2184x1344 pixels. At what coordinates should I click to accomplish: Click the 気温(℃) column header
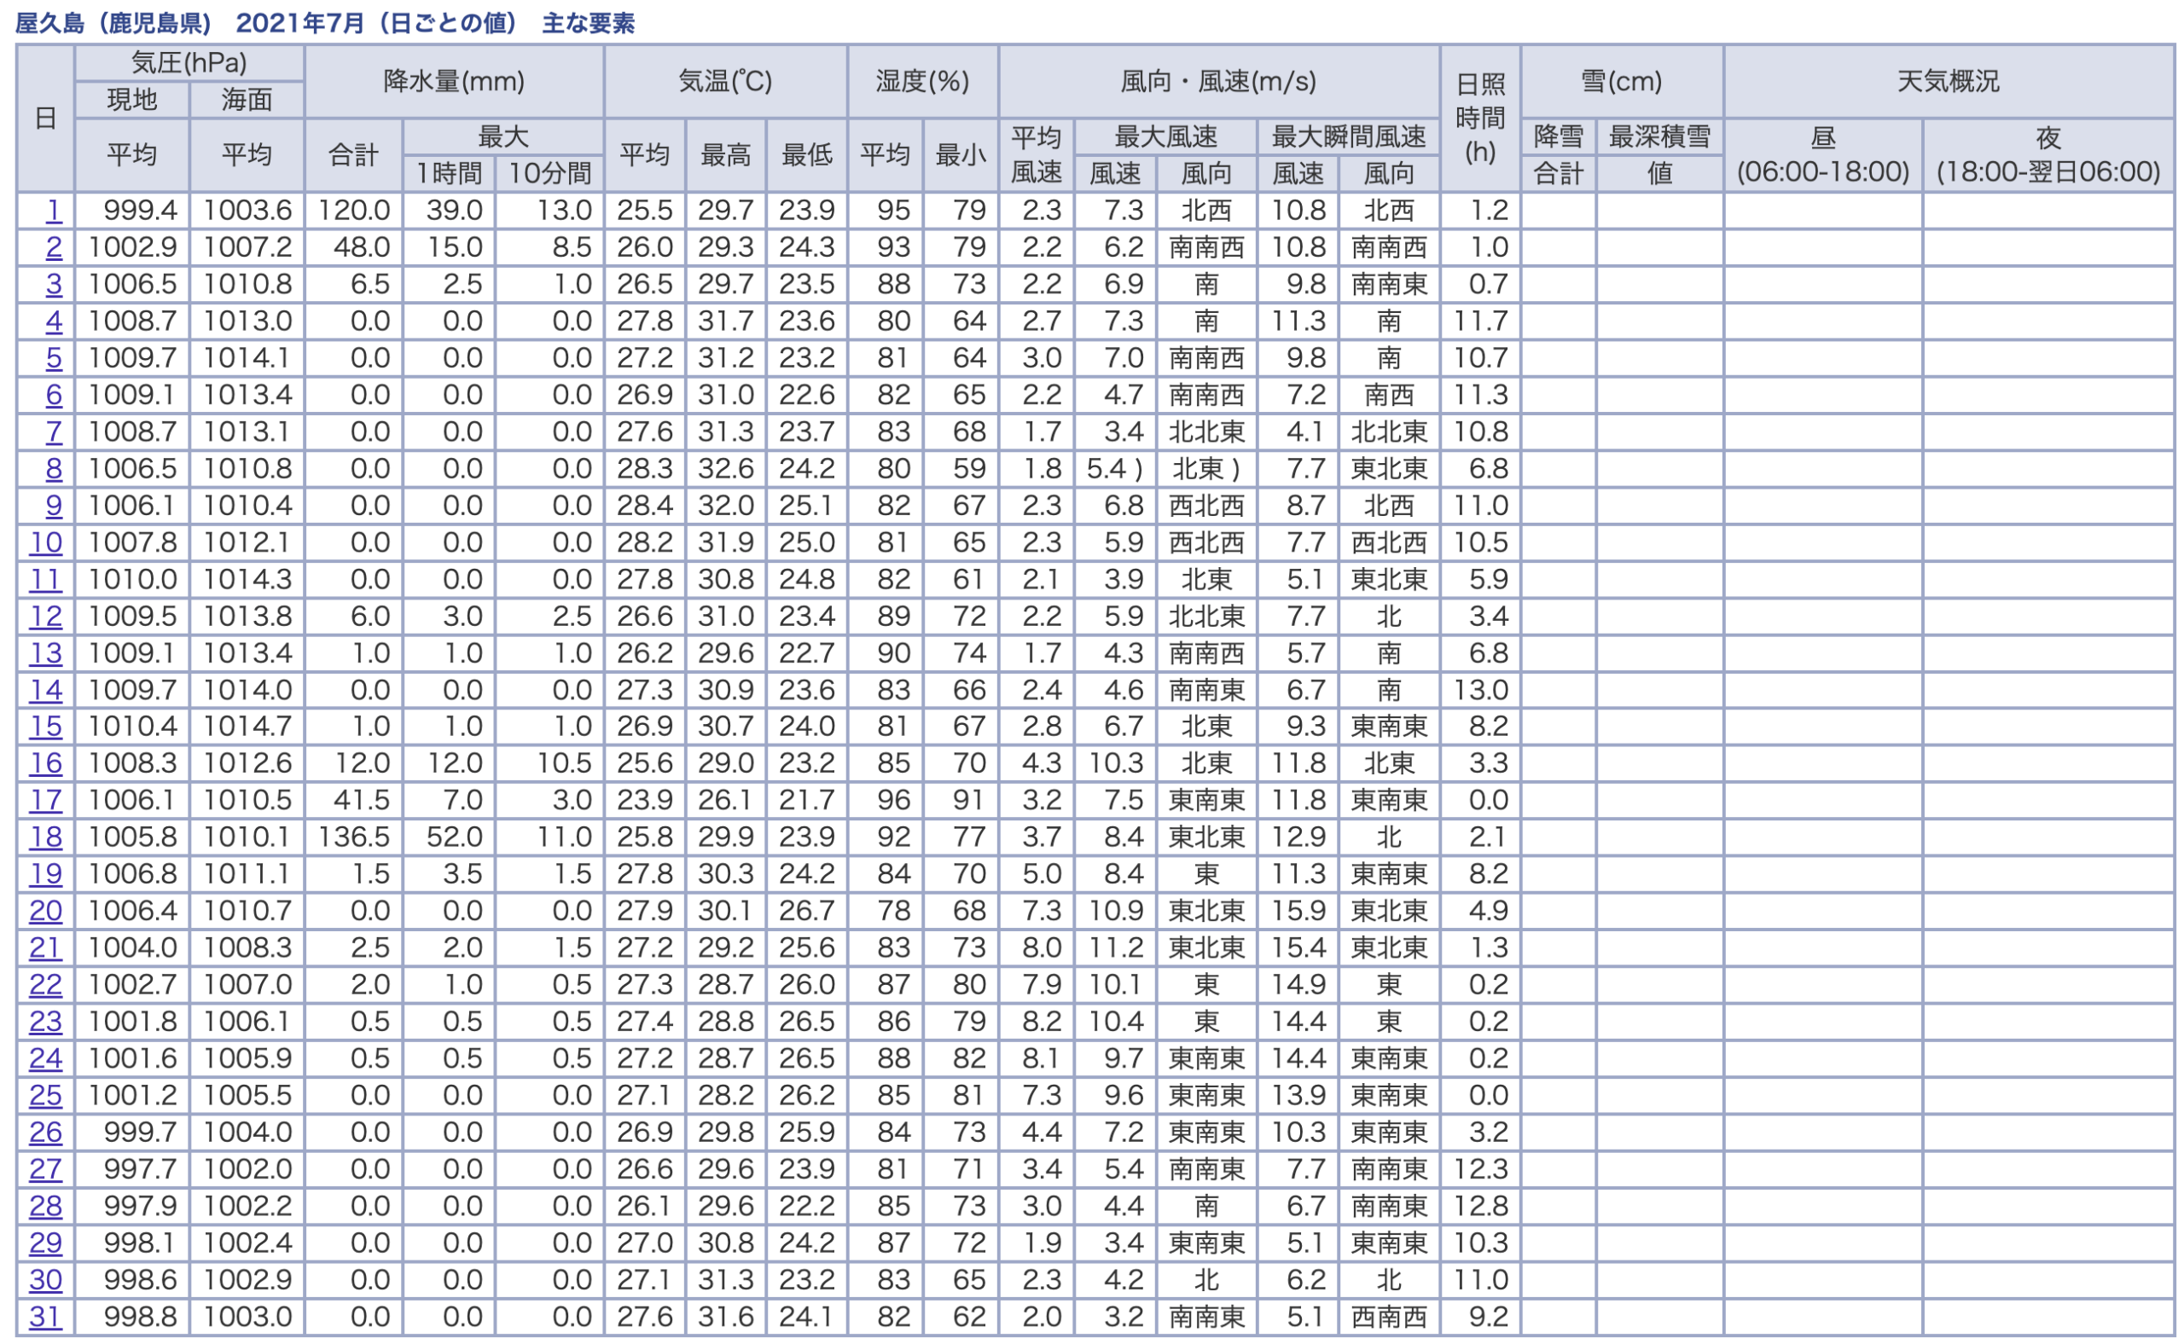pos(726,82)
